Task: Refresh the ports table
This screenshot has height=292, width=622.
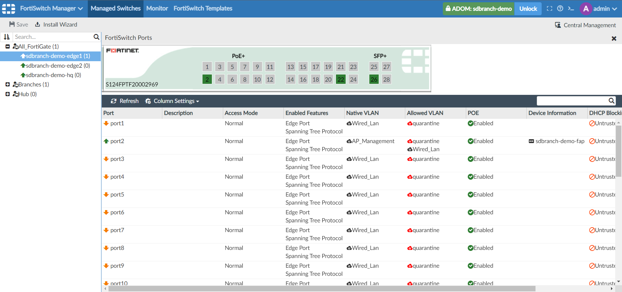Action: pyautogui.click(x=125, y=101)
